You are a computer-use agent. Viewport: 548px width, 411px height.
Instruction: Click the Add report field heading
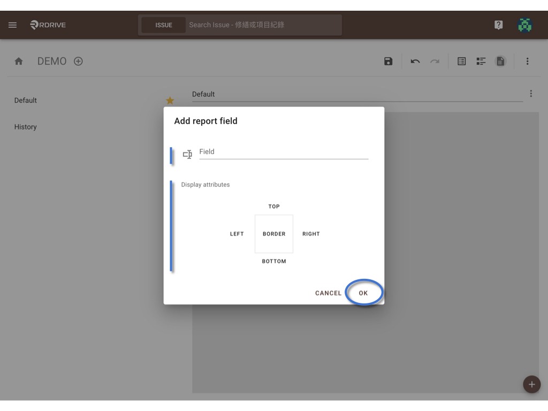206,121
